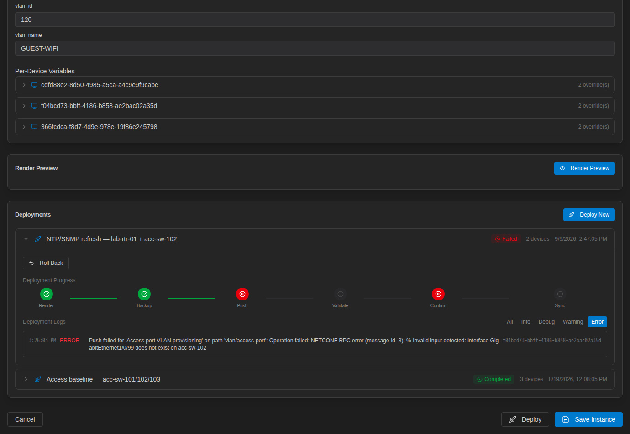630x434 pixels.
Task: Expand the Access baseline deployment
Action: (x=26, y=379)
